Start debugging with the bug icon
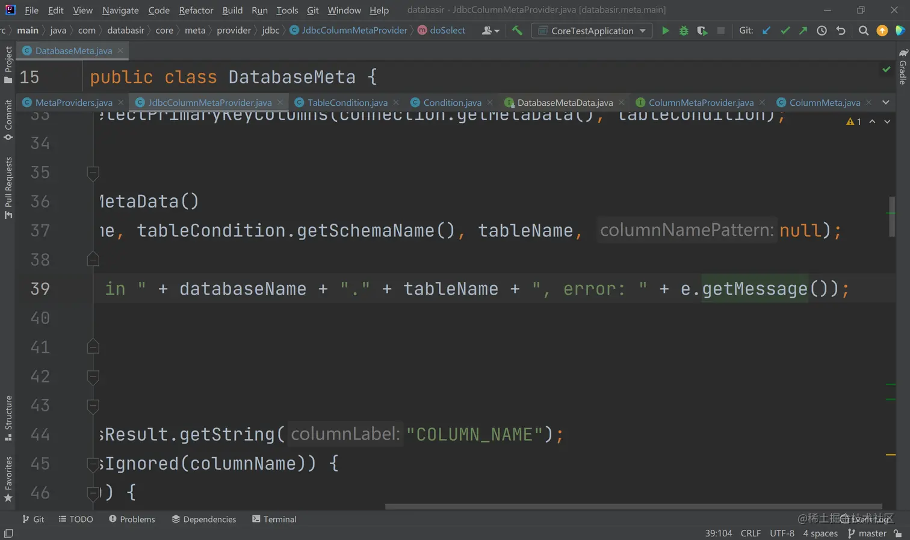This screenshot has height=540, width=910. 684,31
